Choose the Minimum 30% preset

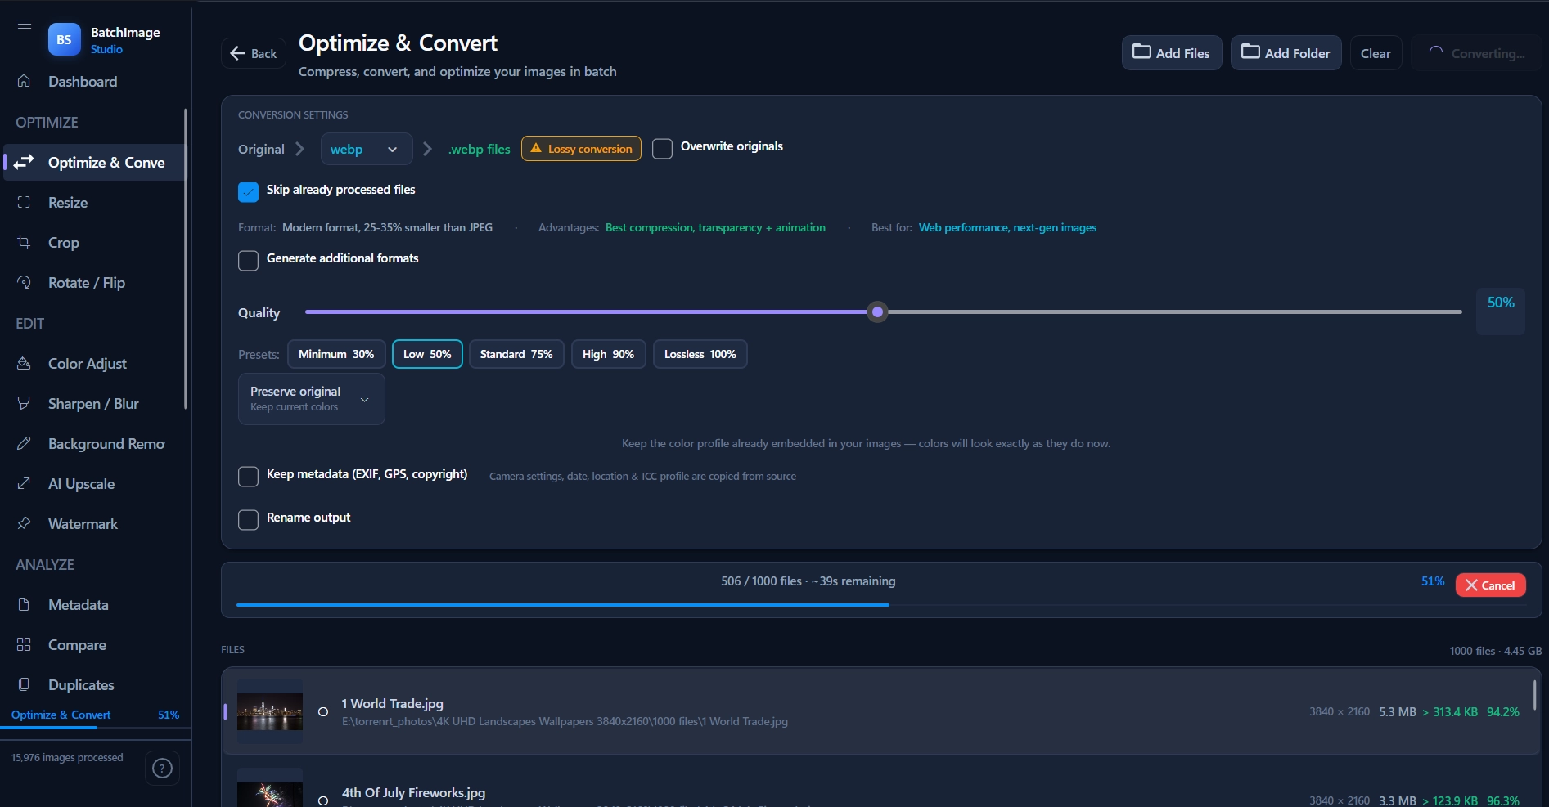(336, 354)
